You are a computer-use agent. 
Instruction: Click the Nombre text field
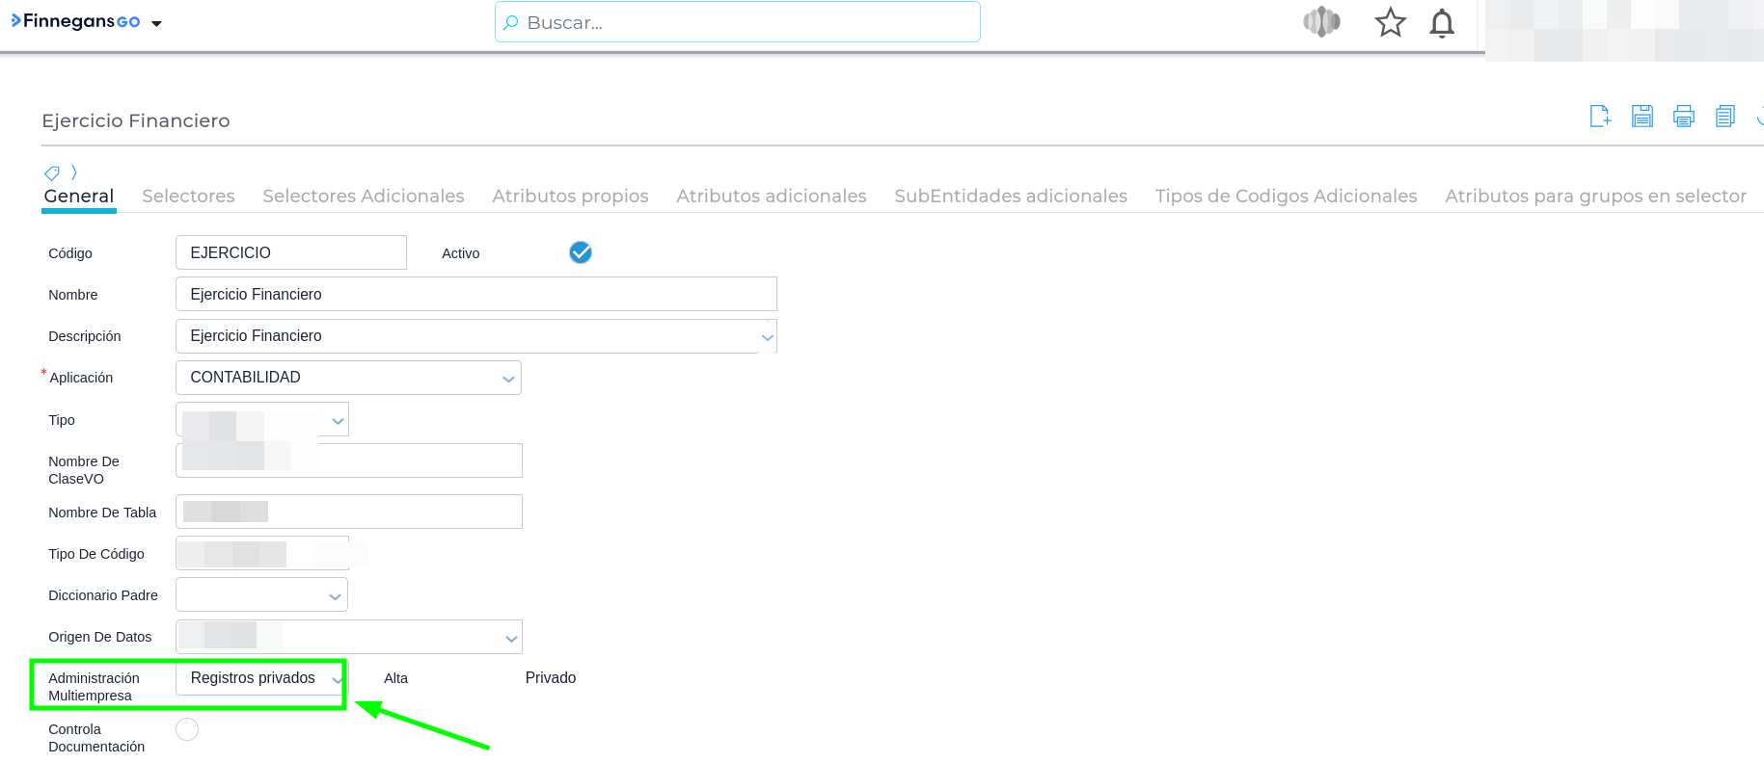click(x=475, y=294)
